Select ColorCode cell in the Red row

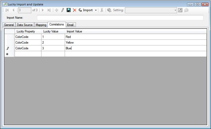pyautogui.click(x=28, y=37)
